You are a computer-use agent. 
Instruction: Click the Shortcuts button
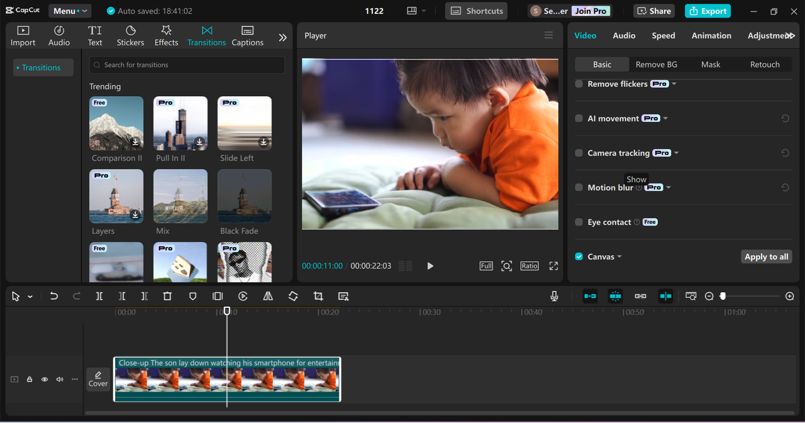tap(476, 11)
